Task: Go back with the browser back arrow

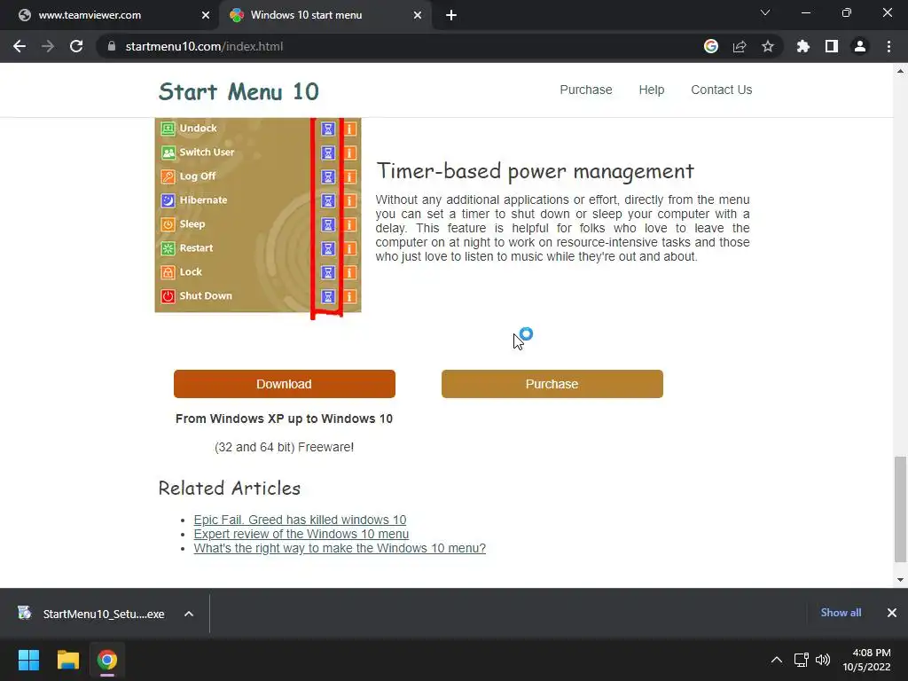Action: [x=20, y=46]
